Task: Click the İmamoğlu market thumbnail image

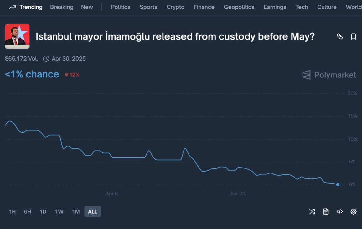Action: pyautogui.click(x=17, y=36)
